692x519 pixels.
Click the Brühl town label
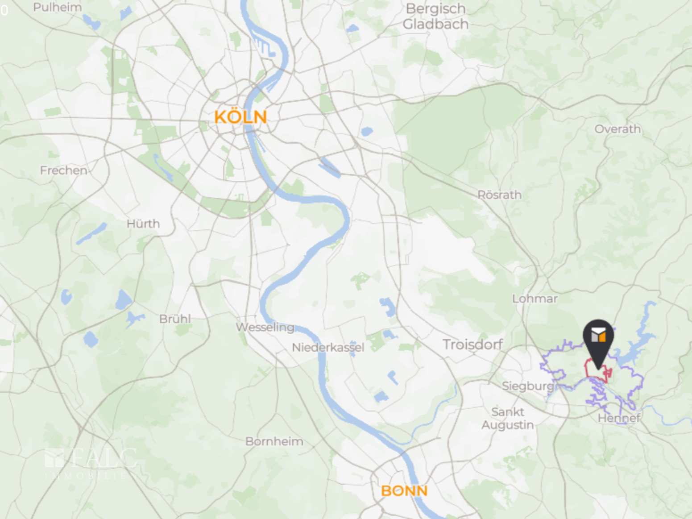click(175, 319)
